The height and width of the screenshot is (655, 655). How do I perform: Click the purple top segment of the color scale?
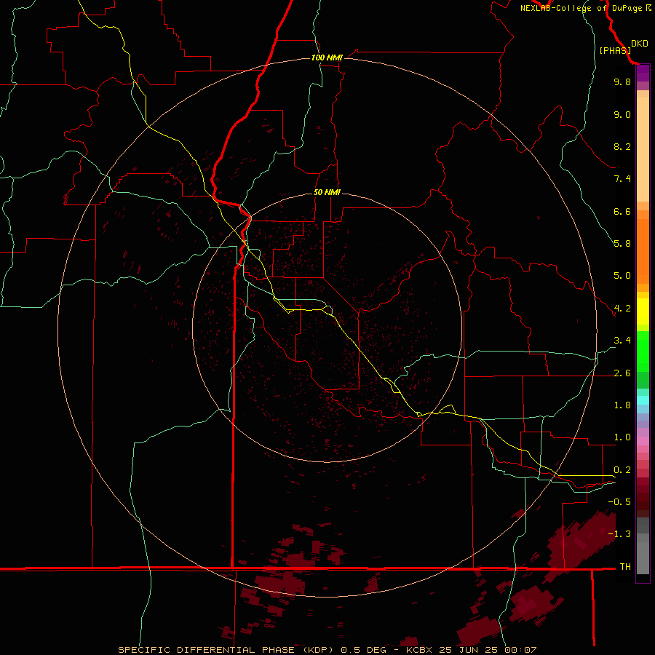tap(643, 73)
